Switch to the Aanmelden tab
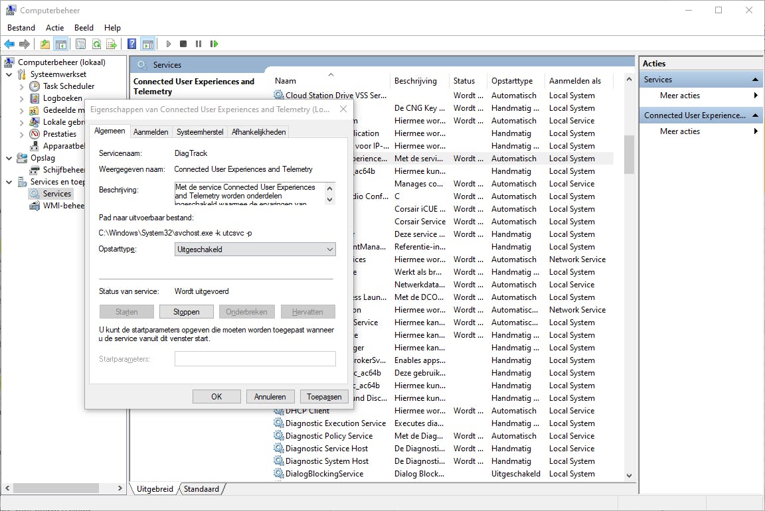This screenshot has width=765, height=511. [151, 132]
